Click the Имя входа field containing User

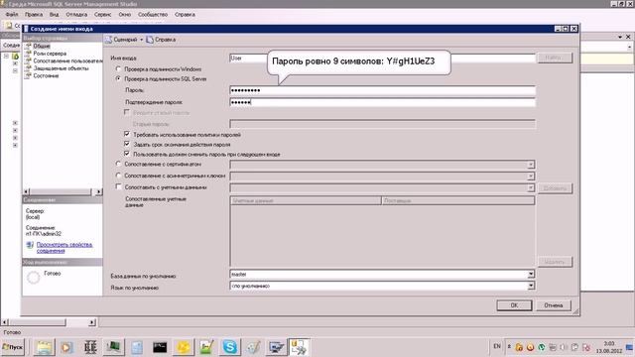click(x=382, y=59)
